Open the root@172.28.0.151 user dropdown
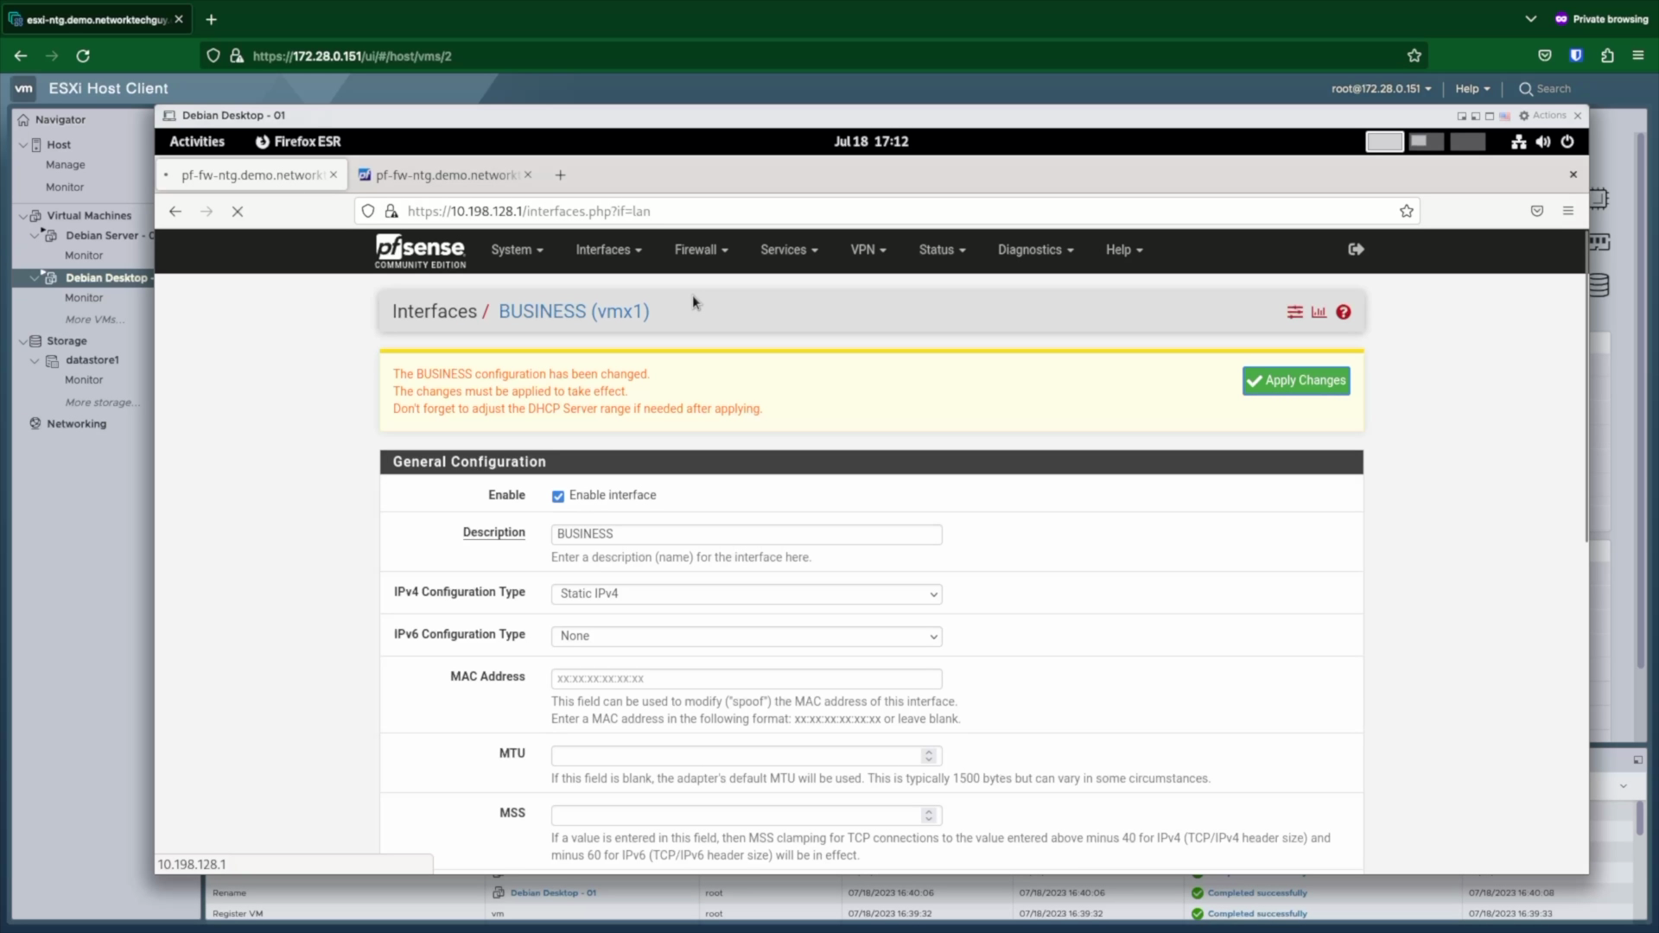The width and height of the screenshot is (1659, 933). point(1381,89)
